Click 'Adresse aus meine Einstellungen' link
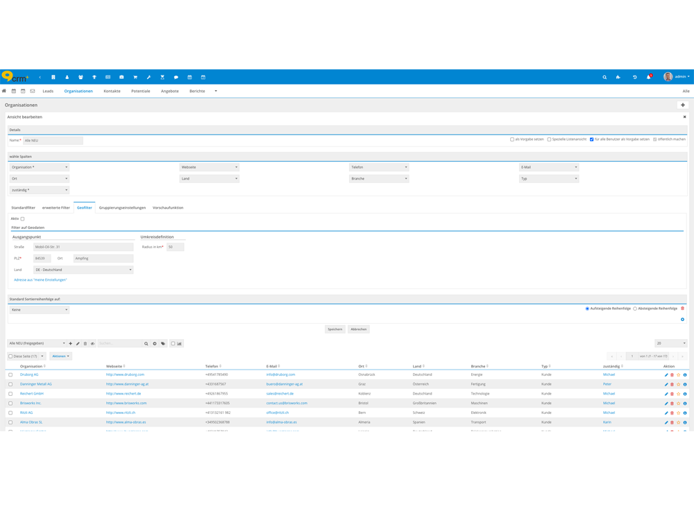The height and width of the screenshot is (520, 694). click(x=40, y=280)
